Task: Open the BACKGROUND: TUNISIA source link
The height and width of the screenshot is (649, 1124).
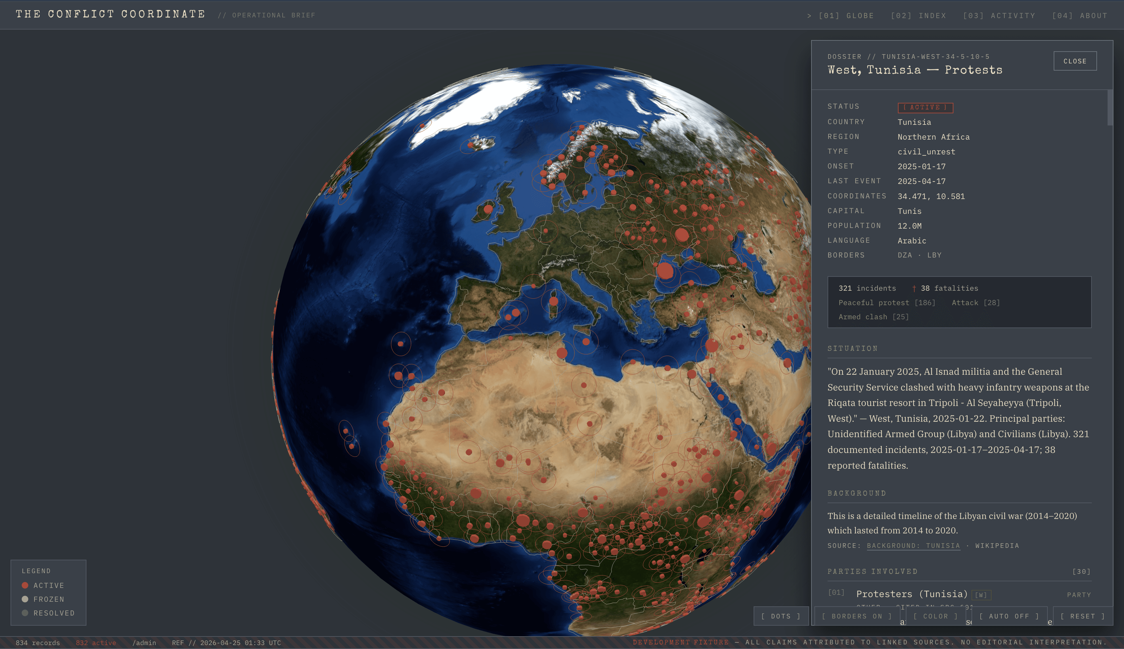Action: pos(913,546)
